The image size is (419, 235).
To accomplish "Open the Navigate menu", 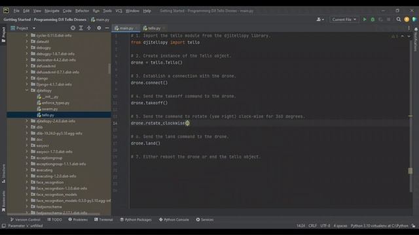I will [x=52, y=11].
